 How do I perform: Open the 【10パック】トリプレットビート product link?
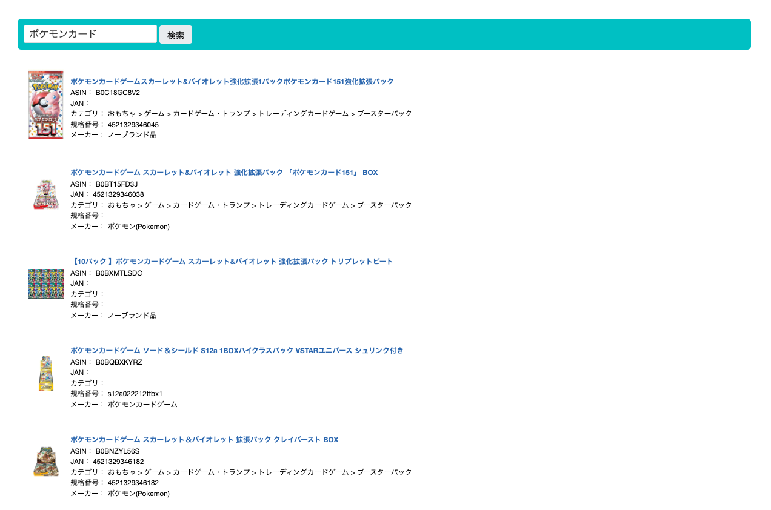click(231, 261)
